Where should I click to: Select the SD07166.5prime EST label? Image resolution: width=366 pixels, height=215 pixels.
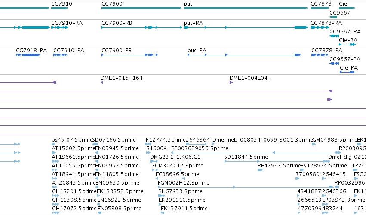114,140
